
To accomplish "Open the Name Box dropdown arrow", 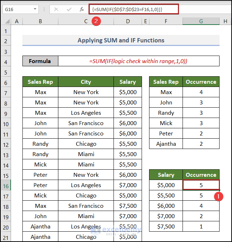I will coord(35,9).
